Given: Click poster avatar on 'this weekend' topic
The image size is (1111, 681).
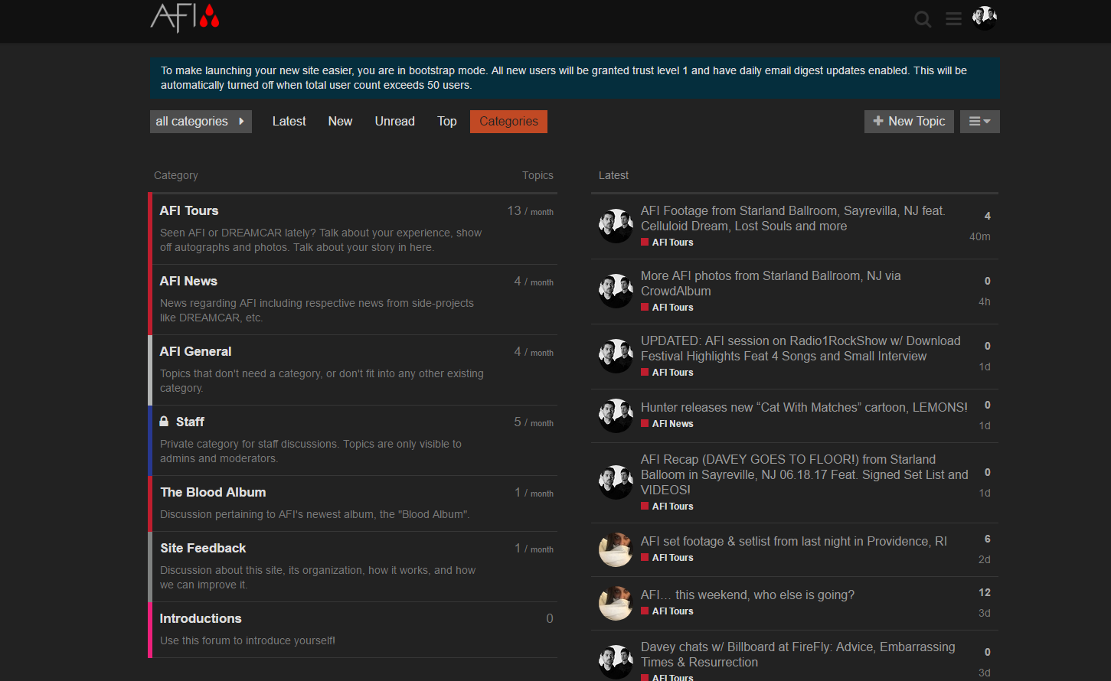Looking at the screenshot, I should pyautogui.click(x=616, y=603).
